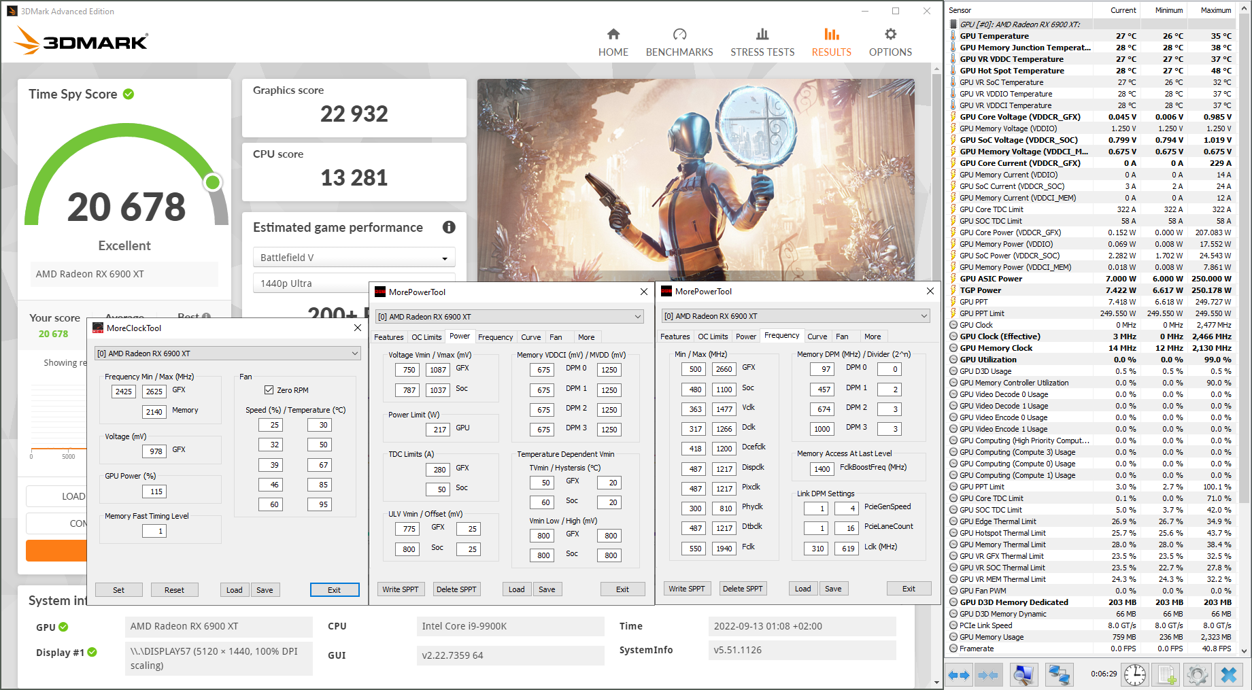Open GPU selector in the Power-tab MorePowerTool window

510,317
